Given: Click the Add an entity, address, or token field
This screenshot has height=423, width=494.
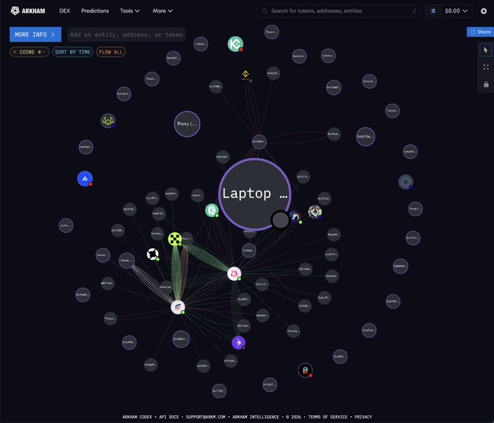Looking at the screenshot, I should 126,34.
